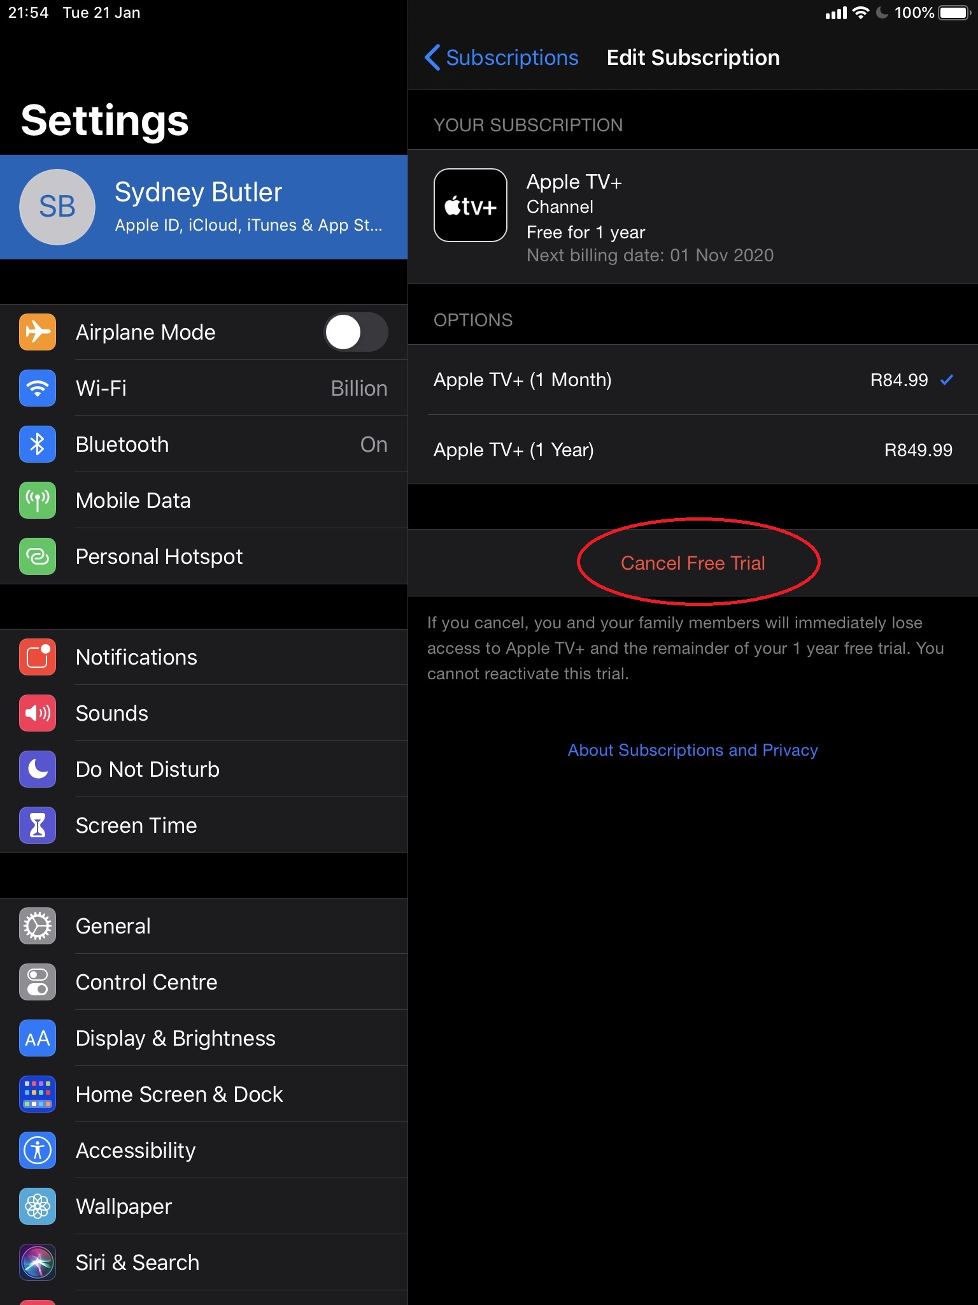Open Siri & Search settings
Screen dimensions: 978x1305
[204, 1262]
